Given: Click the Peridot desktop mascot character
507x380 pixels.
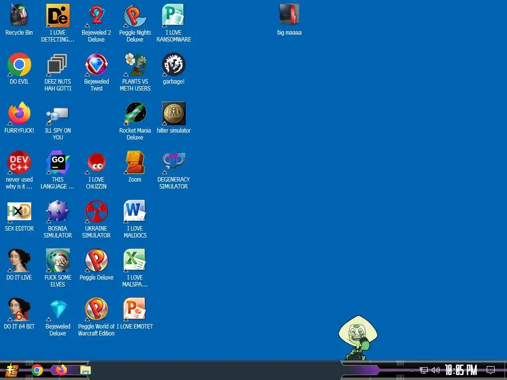Looking at the screenshot, I should pos(357,337).
